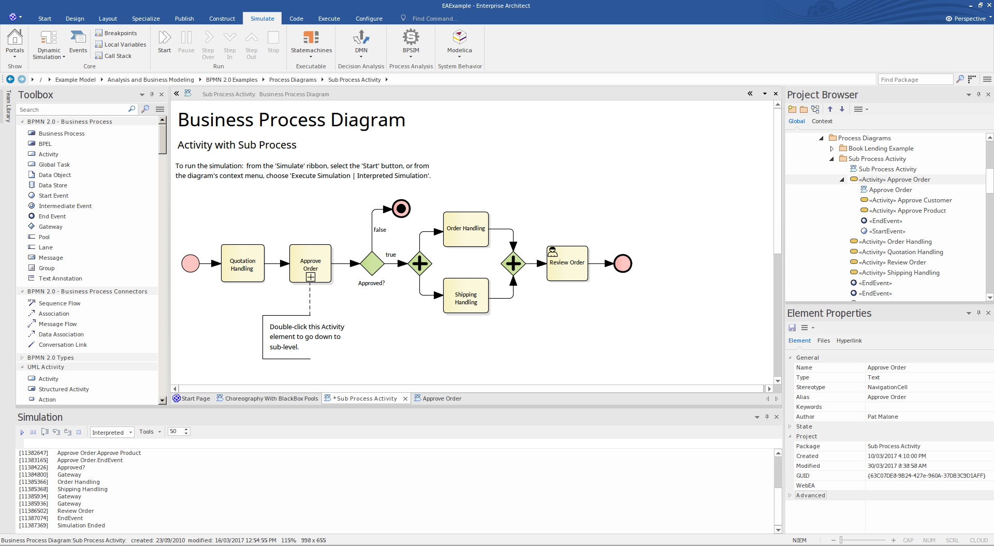Open the Hyperlink tab in Element Properties

pos(849,341)
